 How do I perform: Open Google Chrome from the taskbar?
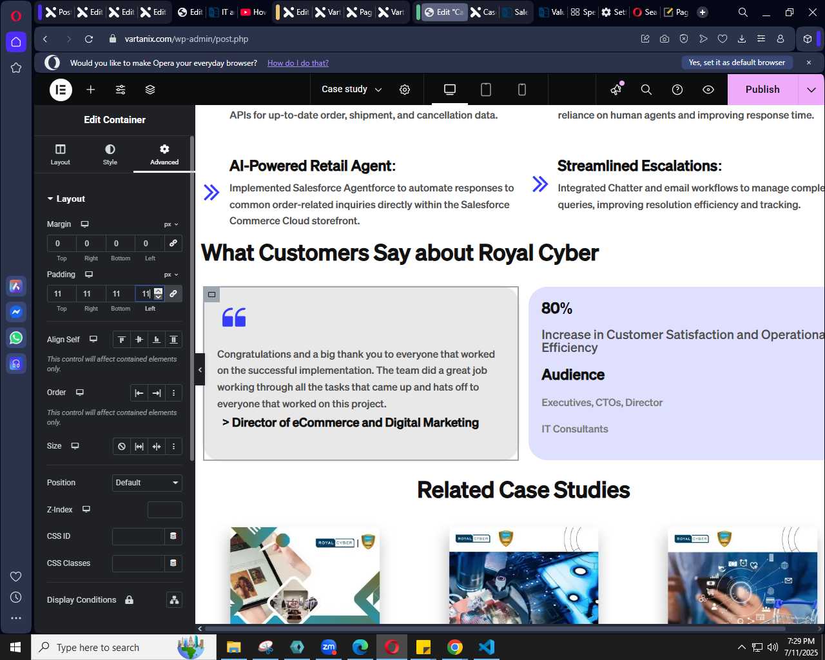(455, 647)
